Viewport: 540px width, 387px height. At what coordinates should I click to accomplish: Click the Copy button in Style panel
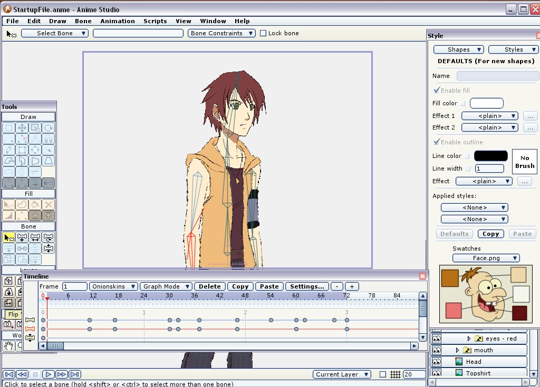click(490, 234)
